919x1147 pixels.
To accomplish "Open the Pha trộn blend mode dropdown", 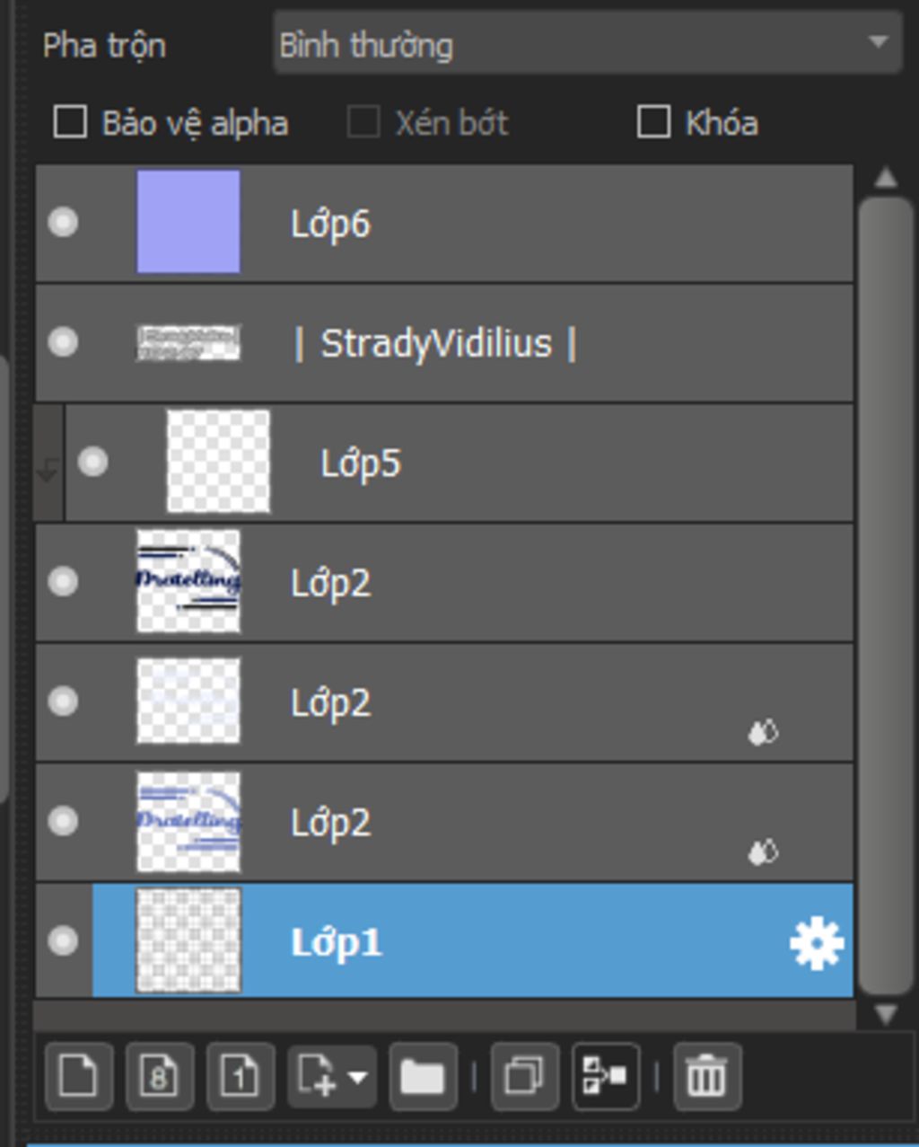I will (588, 43).
